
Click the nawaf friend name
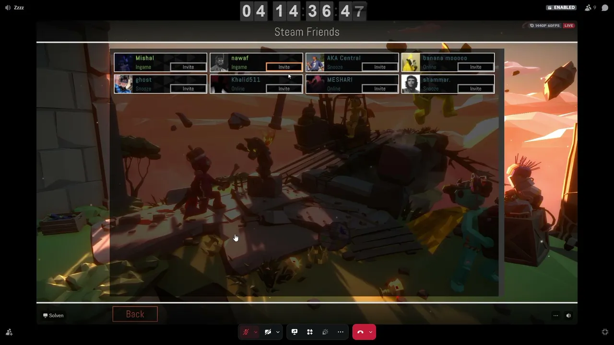(240, 58)
